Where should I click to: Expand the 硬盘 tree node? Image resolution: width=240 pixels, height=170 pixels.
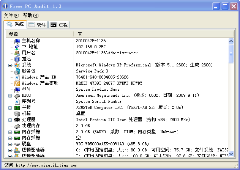pyautogui.click(x=10, y=144)
